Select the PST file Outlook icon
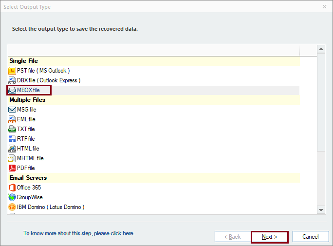This screenshot has height=246, width=333. coord(12,71)
